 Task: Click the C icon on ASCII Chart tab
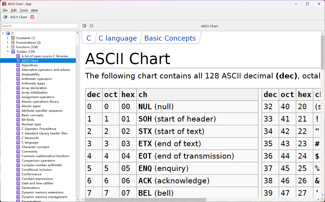coord(5,17)
